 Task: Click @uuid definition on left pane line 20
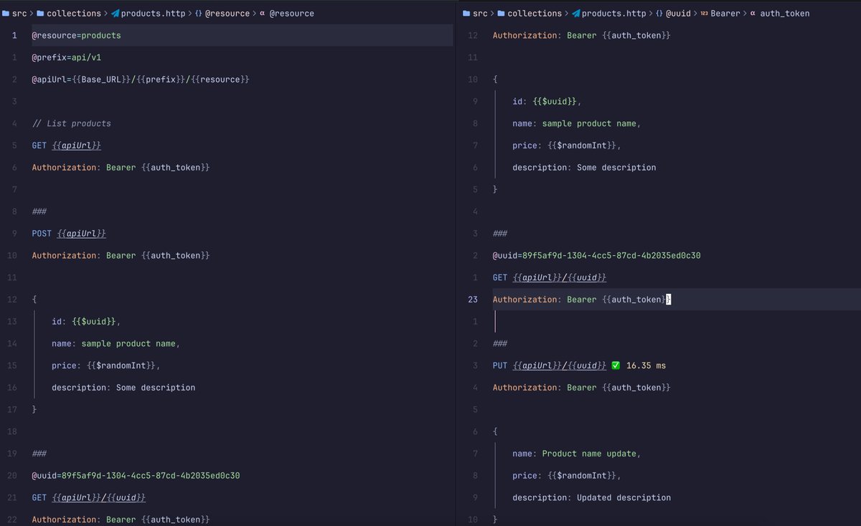click(136, 475)
